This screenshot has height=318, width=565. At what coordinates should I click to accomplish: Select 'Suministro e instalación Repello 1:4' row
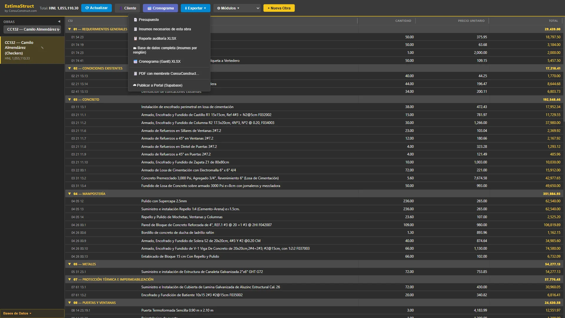click(x=314, y=209)
